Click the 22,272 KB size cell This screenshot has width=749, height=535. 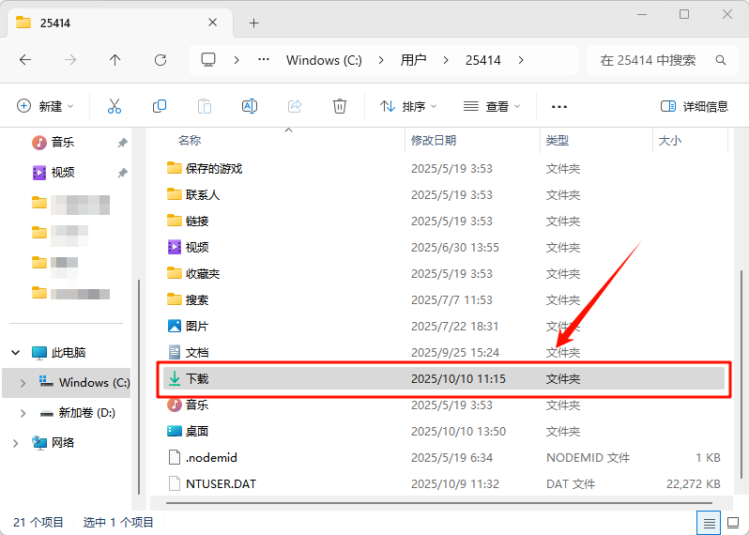tap(693, 484)
